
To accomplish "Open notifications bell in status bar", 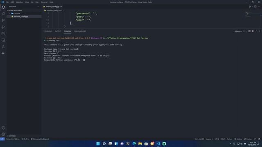I will 259,139.
